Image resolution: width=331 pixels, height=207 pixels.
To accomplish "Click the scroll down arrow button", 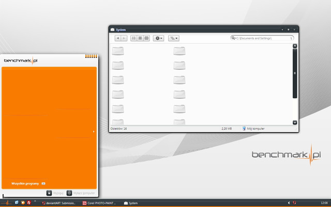I will [295, 122].
